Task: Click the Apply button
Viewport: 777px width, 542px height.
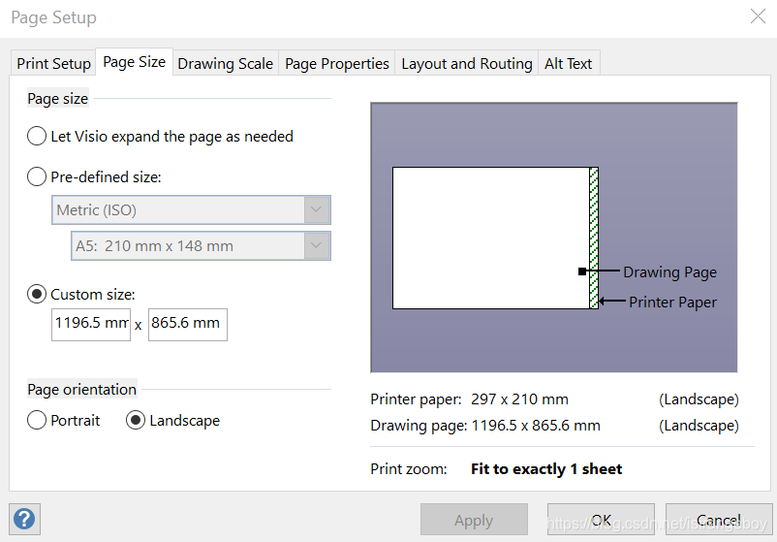Action: pyautogui.click(x=474, y=520)
